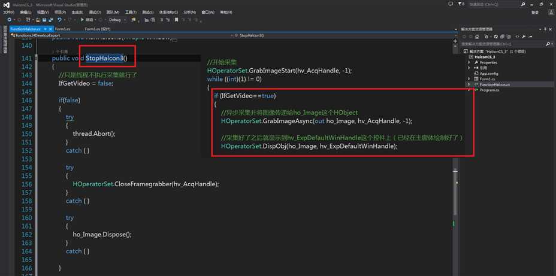Click the Save toolbar icon

pyautogui.click(x=44, y=20)
